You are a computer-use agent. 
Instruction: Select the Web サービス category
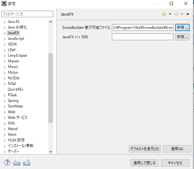pos(18,118)
